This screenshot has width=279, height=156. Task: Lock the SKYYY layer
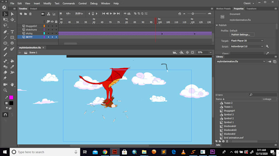pyautogui.click(x=56, y=37)
